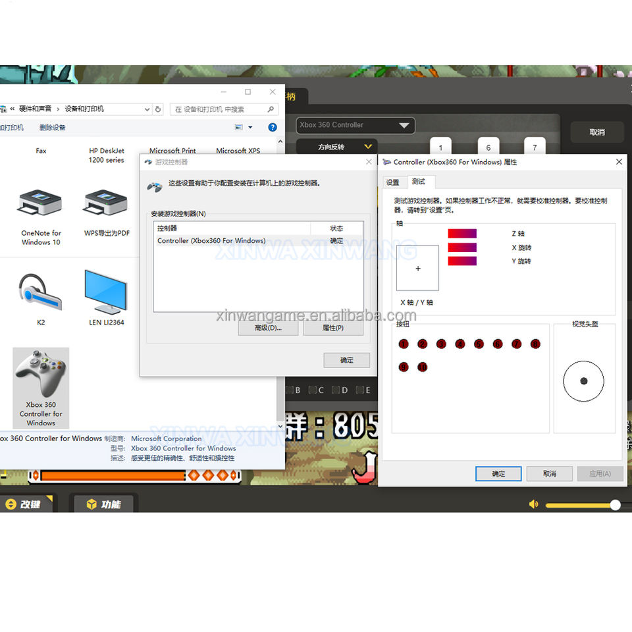Click 确定 in the game controllers dialog

(347, 360)
